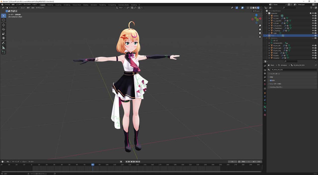This screenshot has height=175, width=318.
Task: Hide M_arm_left object in viewport
Action: pyautogui.click(x=313, y=46)
